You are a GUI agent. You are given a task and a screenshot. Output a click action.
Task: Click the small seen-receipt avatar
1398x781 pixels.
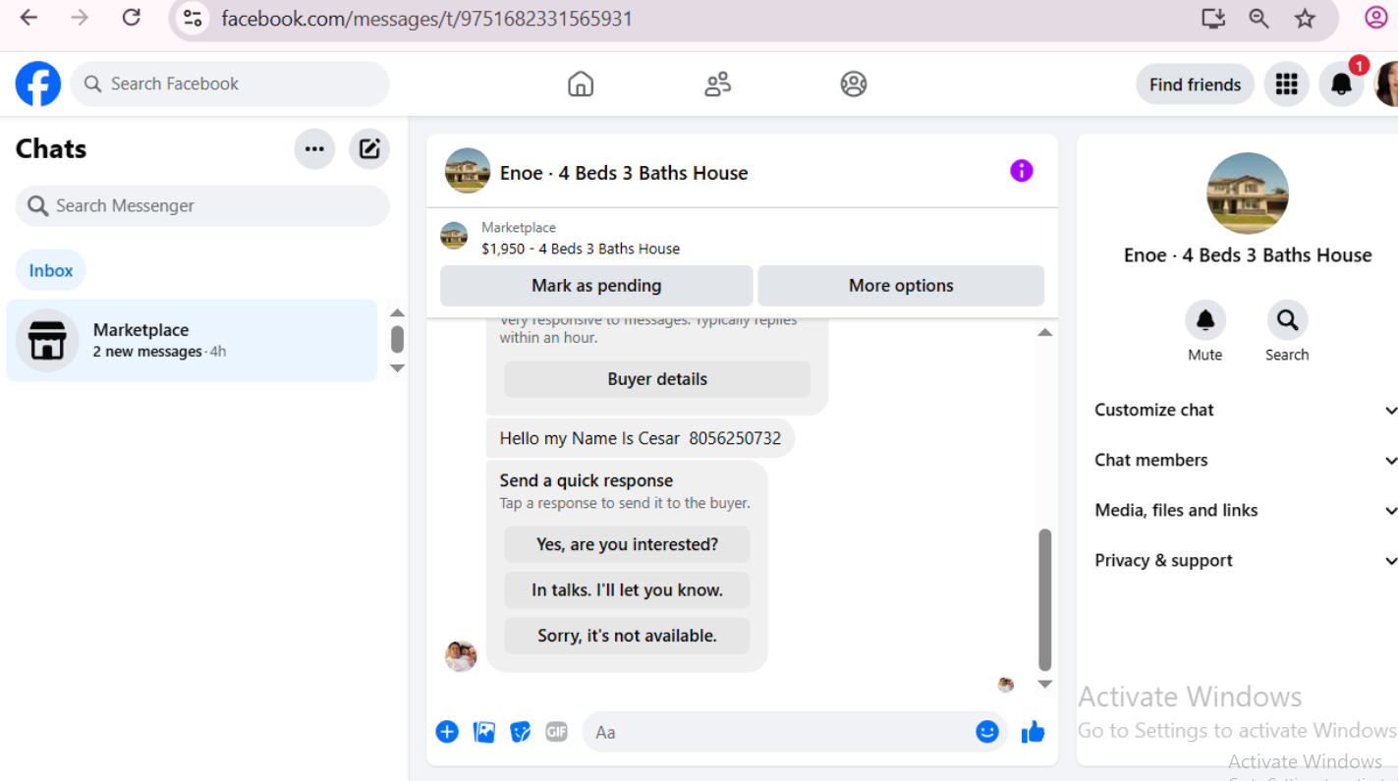(1005, 685)
